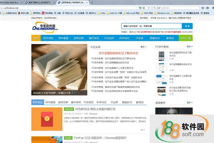
Task: Click the ONLINEDOWN 华军软件园 logo
Action: (45, 27)
